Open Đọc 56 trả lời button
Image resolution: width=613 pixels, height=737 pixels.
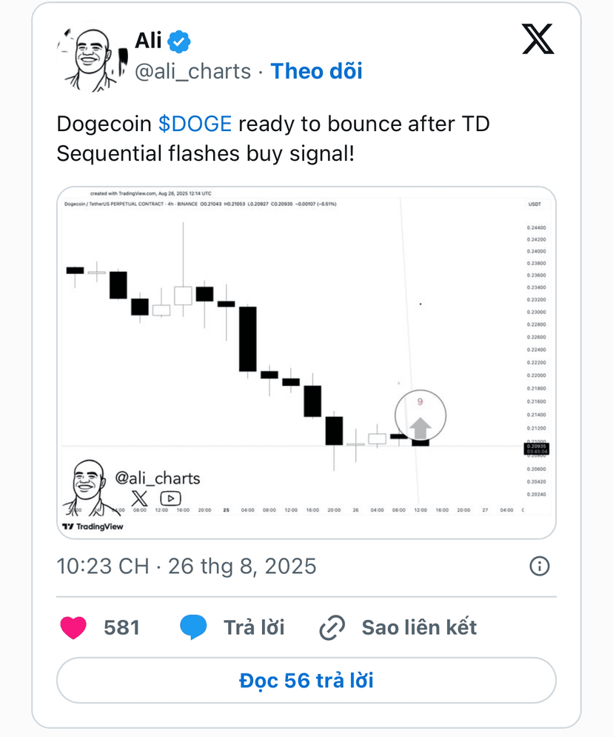[306, 680]
